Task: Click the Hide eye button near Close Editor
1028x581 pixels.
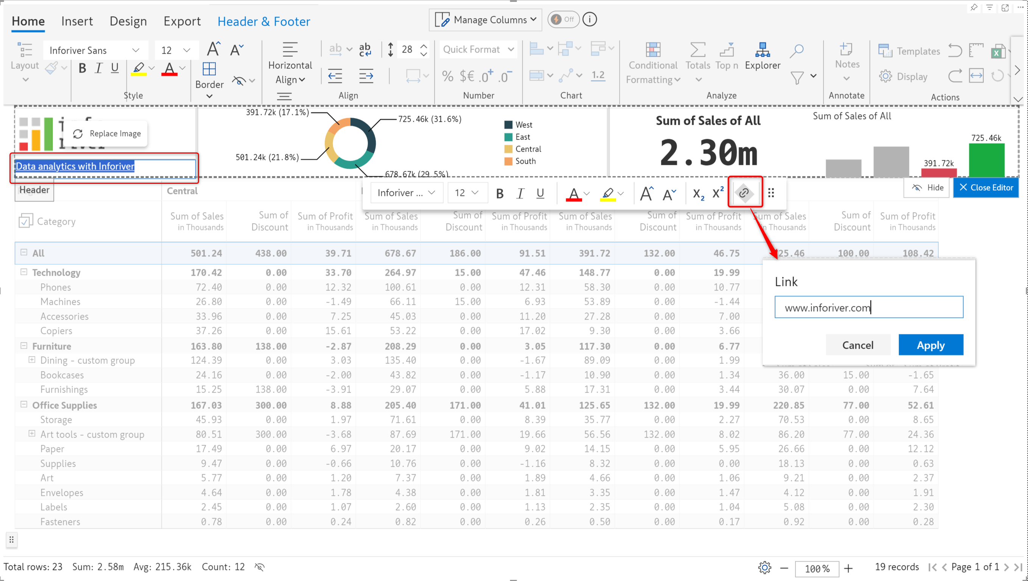Action: pyautogui.click(x=927, y=188)
